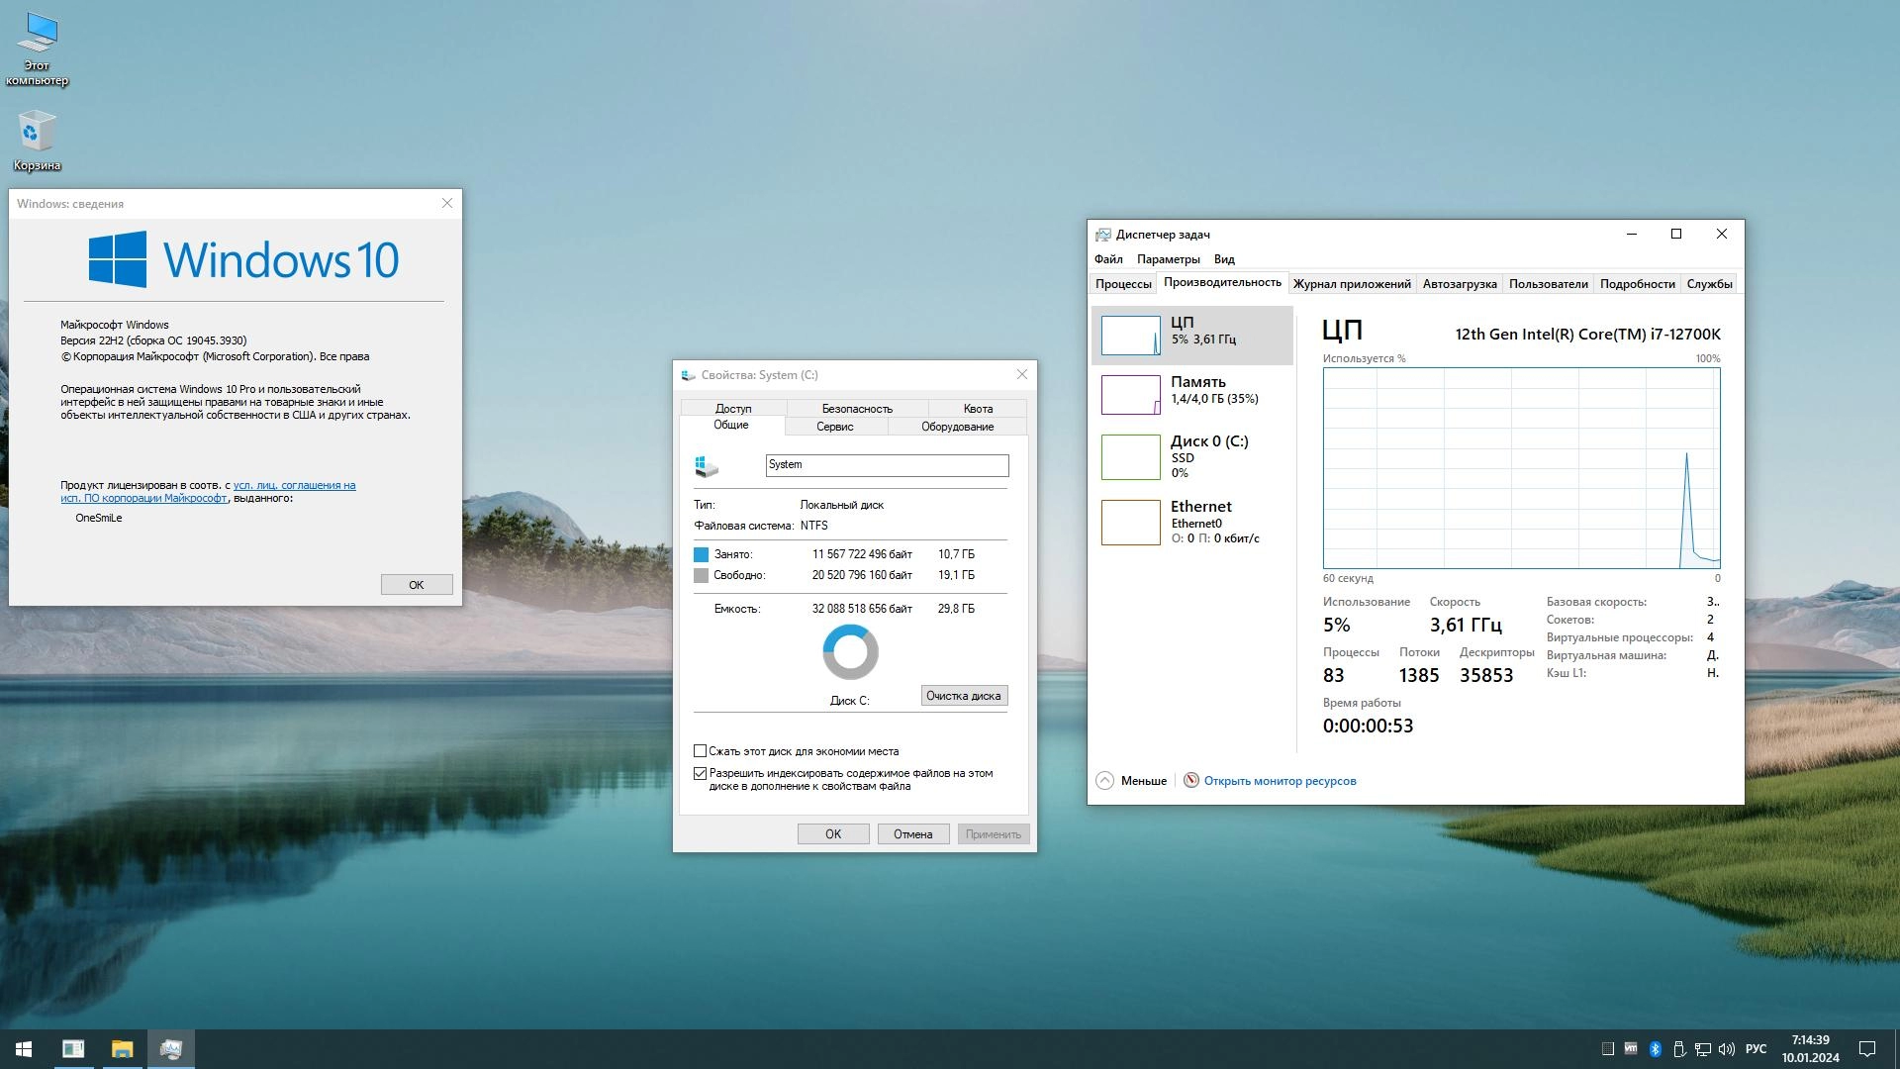Viewport: 1900px width, 1069px height.
Task: Switch to the Autostart tab
Action: 1459,284
